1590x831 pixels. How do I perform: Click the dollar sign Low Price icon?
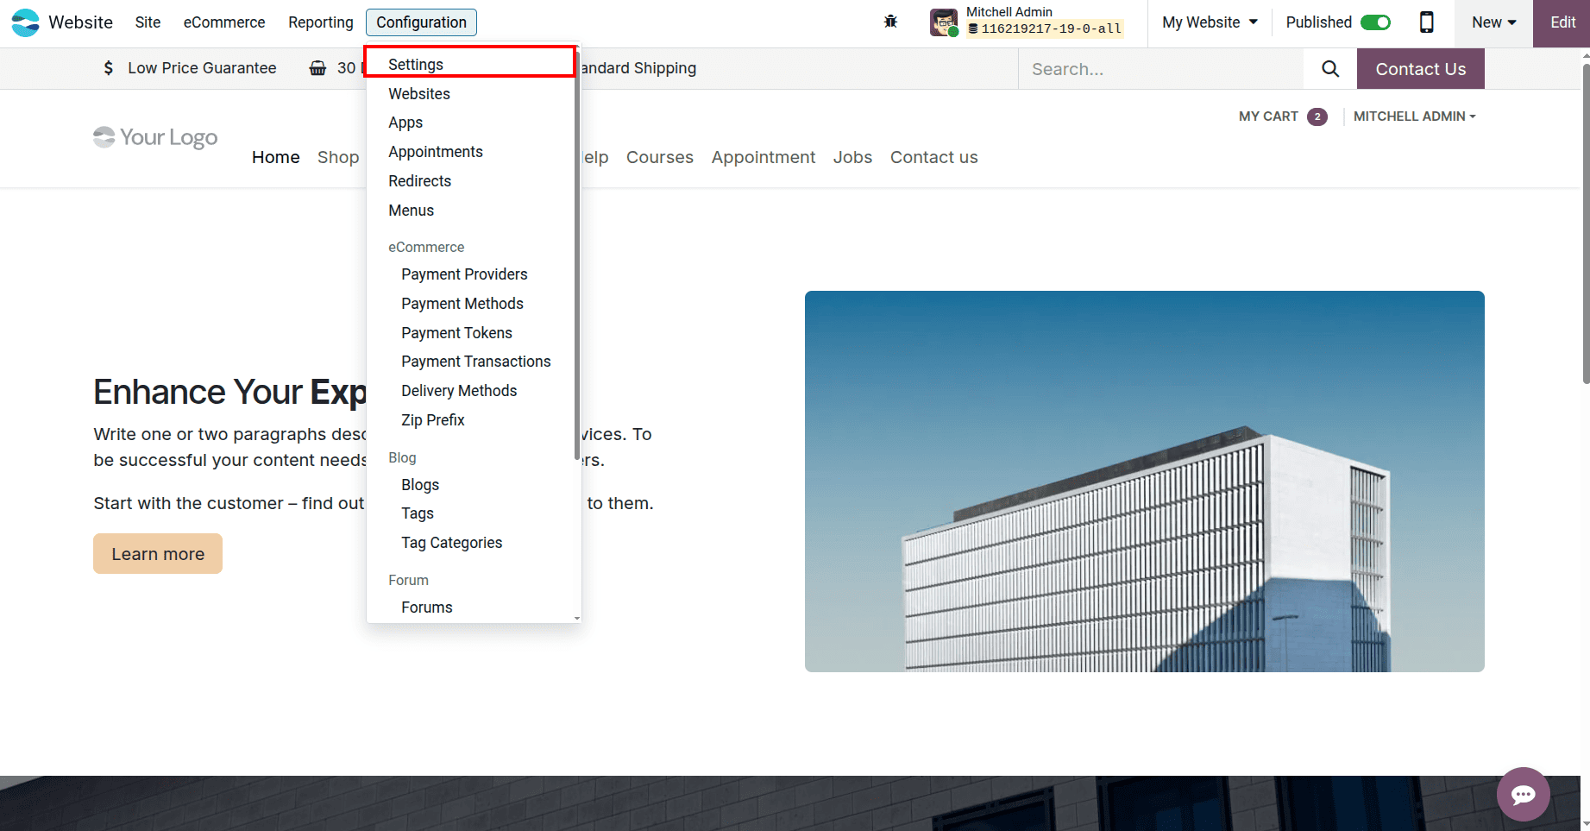point(108,68)
